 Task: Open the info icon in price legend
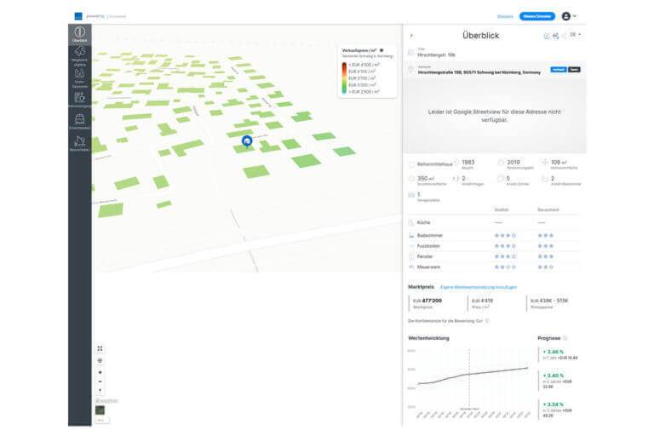tap(381, 51)
